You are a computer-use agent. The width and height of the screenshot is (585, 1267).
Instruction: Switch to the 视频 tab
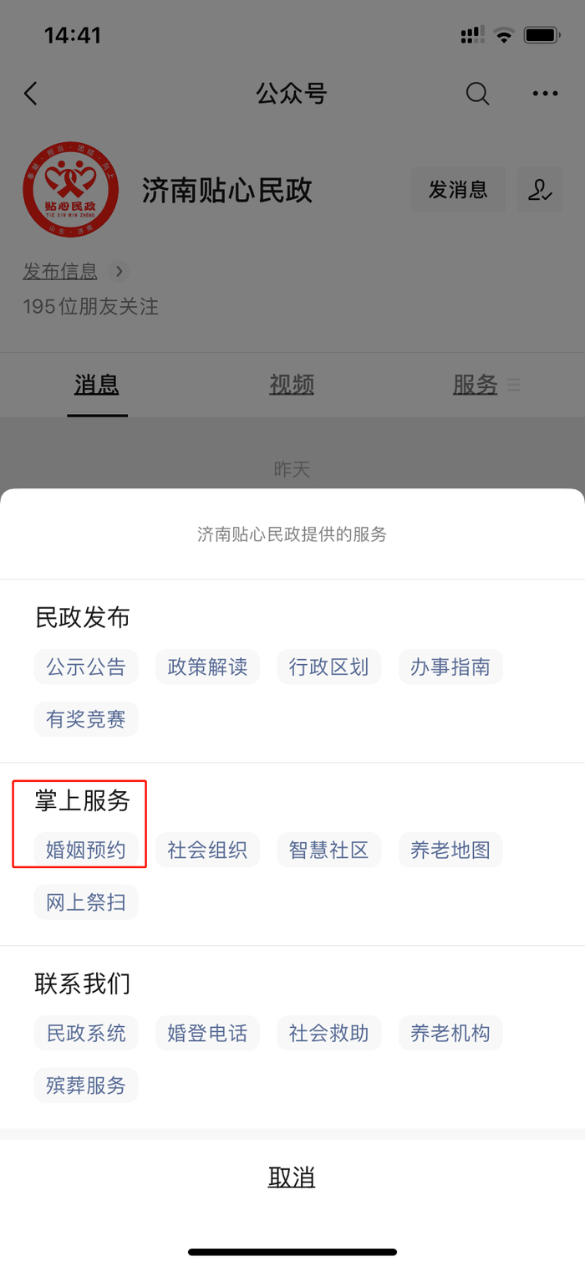tap(292, 385)
